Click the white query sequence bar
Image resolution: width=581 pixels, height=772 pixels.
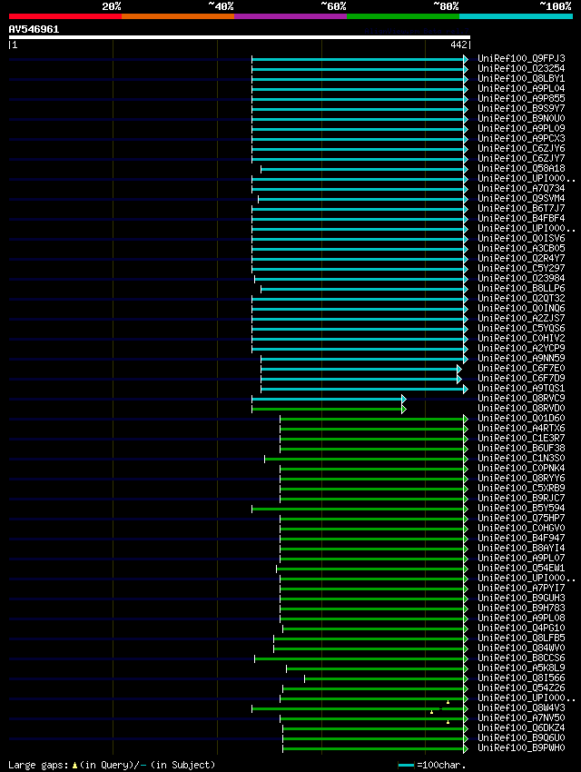pos(240,37)
